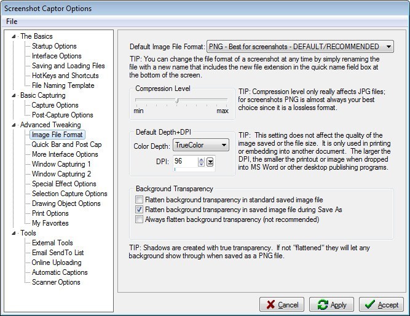The image size is (410, 316).
Task: Open the DPI presets menu button
Action: tap(210, 162)
